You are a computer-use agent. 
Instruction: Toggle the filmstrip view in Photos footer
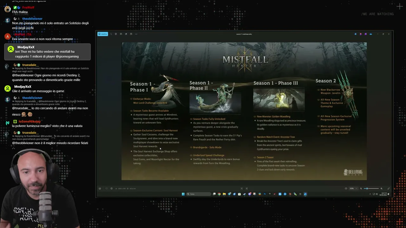point(100,188)
